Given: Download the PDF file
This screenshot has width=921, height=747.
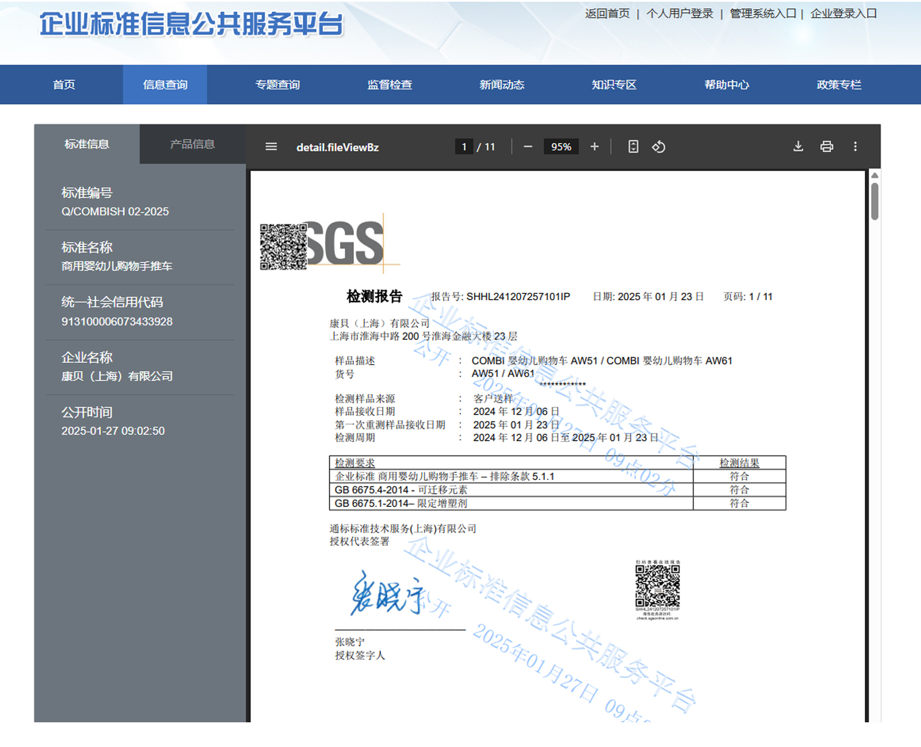Looking at the screenshot, I should point(798,147).
